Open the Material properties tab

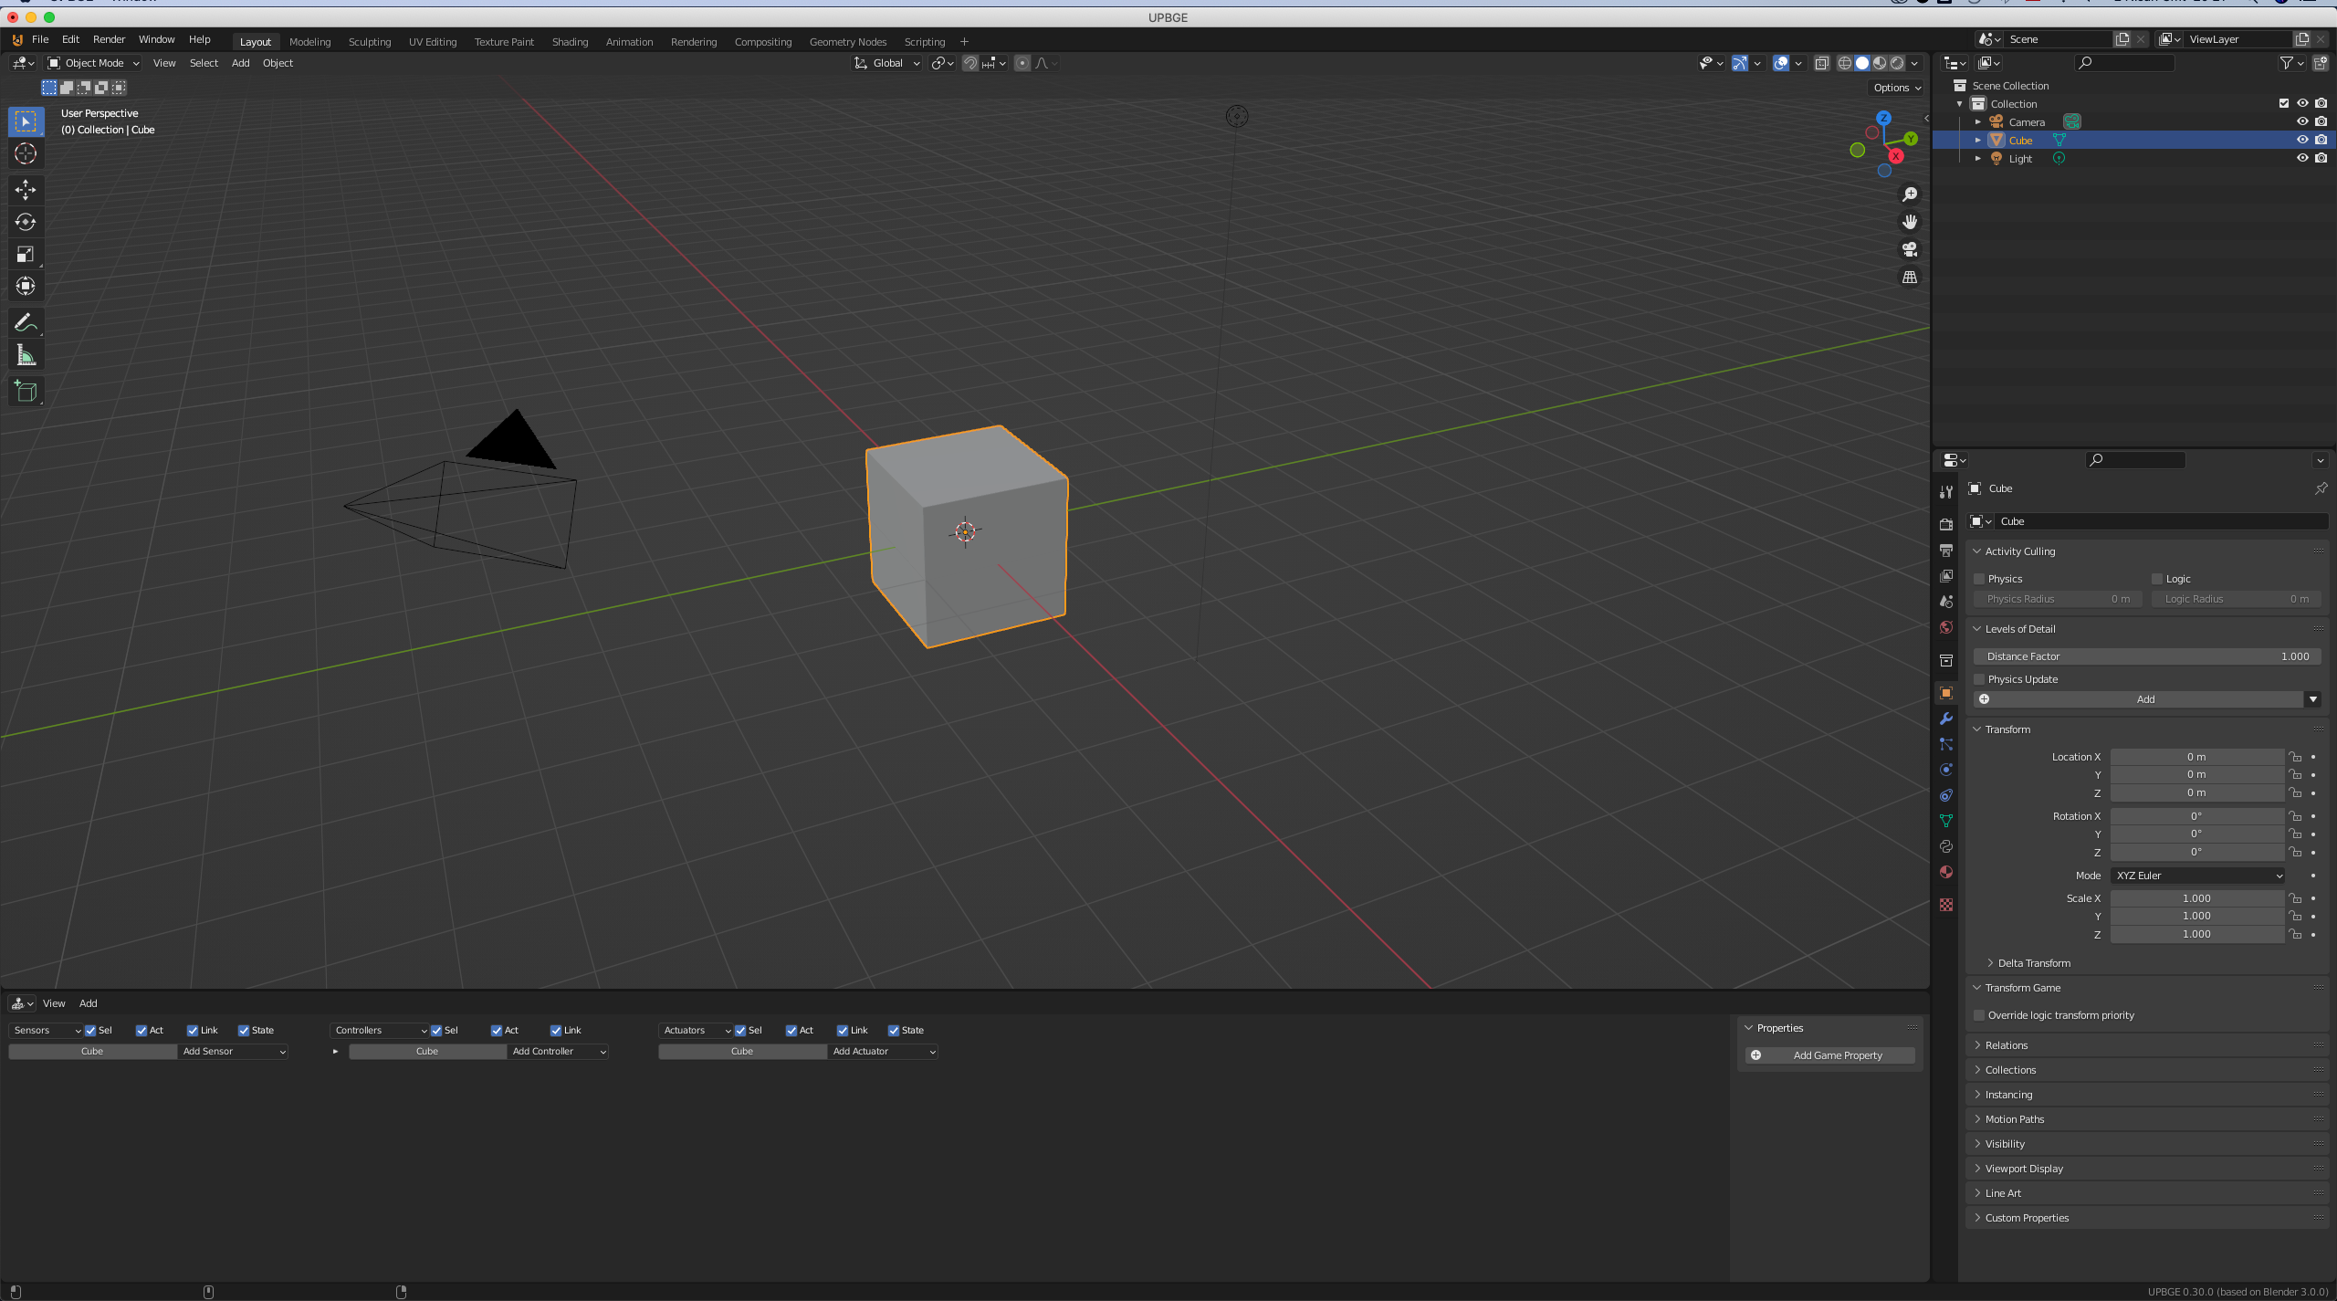(x=1946, y=872)
